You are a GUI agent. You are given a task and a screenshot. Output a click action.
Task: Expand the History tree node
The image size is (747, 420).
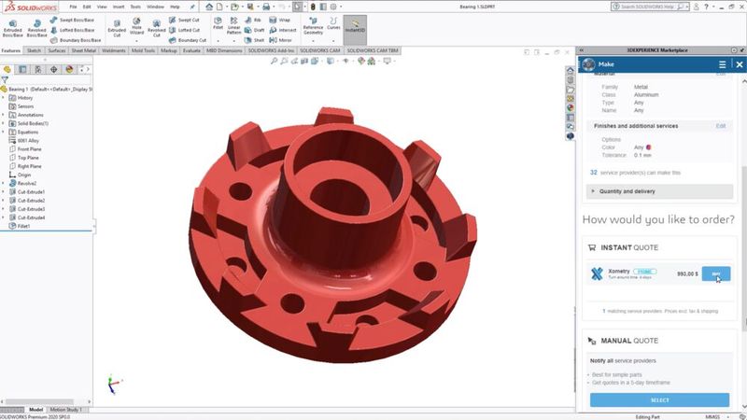point(5,98)
